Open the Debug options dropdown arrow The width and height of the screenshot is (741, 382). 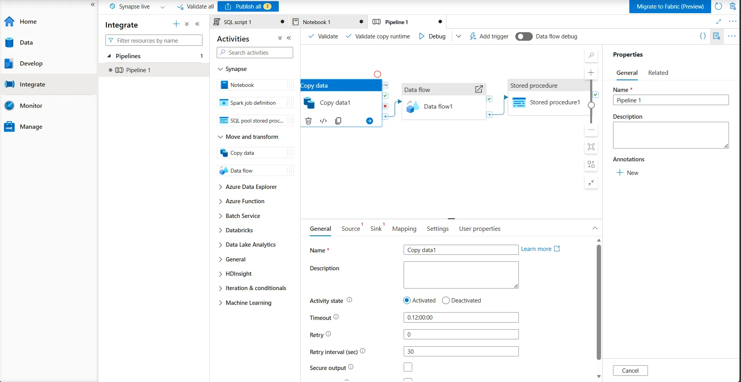(459, 36)
